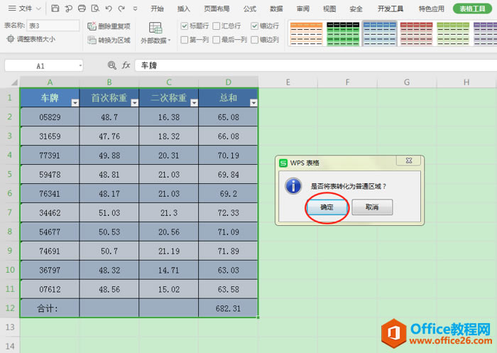Enable the 第一列 checkbox
Image resolution: width=497 pixels, height=353 pixels.
[x=184, y=40]
